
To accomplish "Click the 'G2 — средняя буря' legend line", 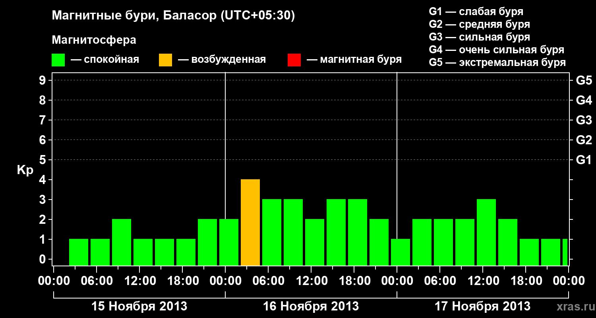I will coord(480,24).
